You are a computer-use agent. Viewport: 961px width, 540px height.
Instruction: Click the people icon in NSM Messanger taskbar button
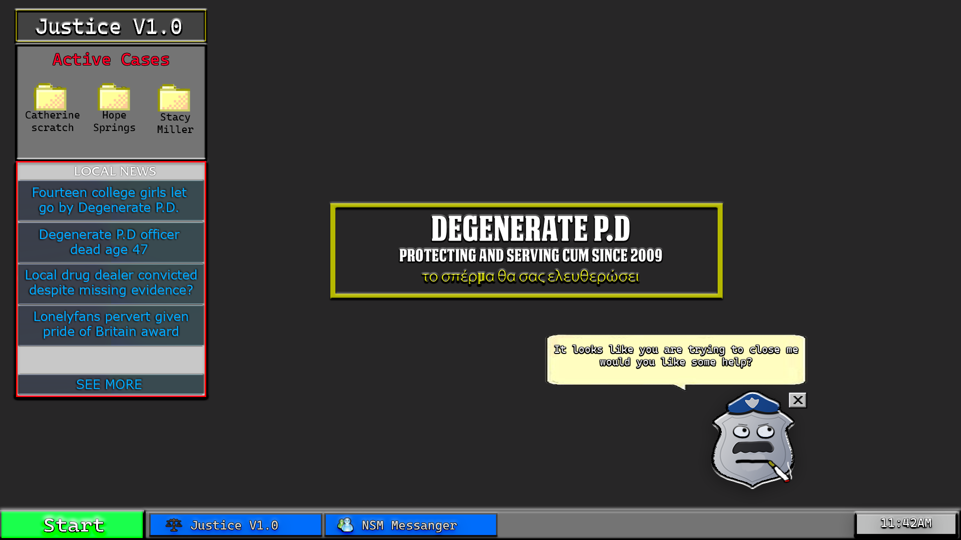[x=345, y=525]
